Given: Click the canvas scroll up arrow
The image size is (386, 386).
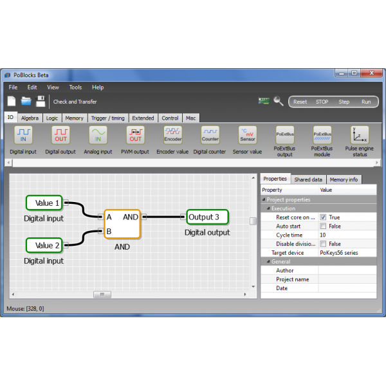Looking at the screenshot, I should 253,178.
